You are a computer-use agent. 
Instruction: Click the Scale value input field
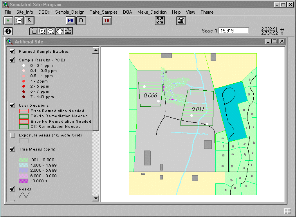tap(234, 31)
